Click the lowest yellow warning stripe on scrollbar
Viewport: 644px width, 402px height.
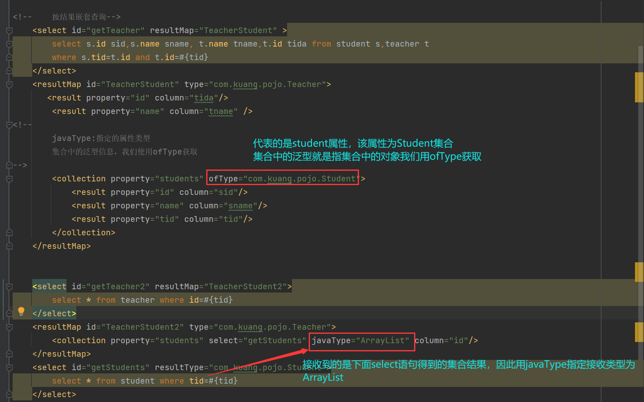pyautogui.click(x=639, y=332)
